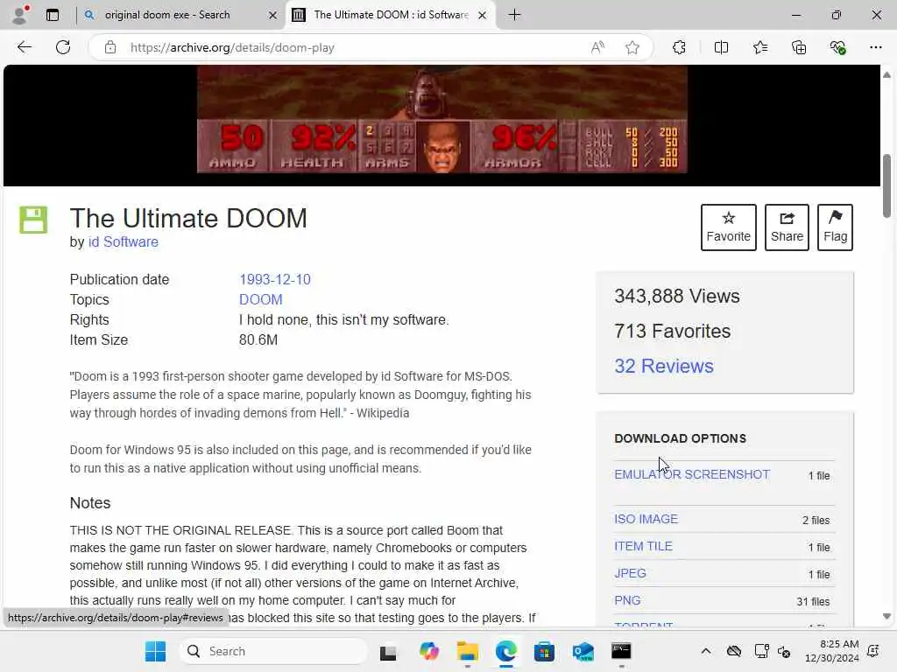Open Windows Start menu
The width and height of the screenshot is (897, 672).
pyautogui.click(x=155, y=651)
